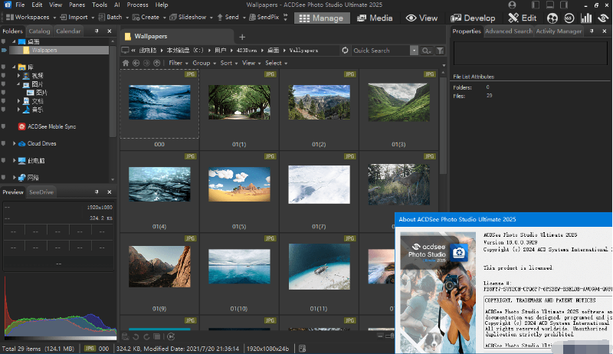
Task: Navigate back with the left arrow
Action: 136,63
